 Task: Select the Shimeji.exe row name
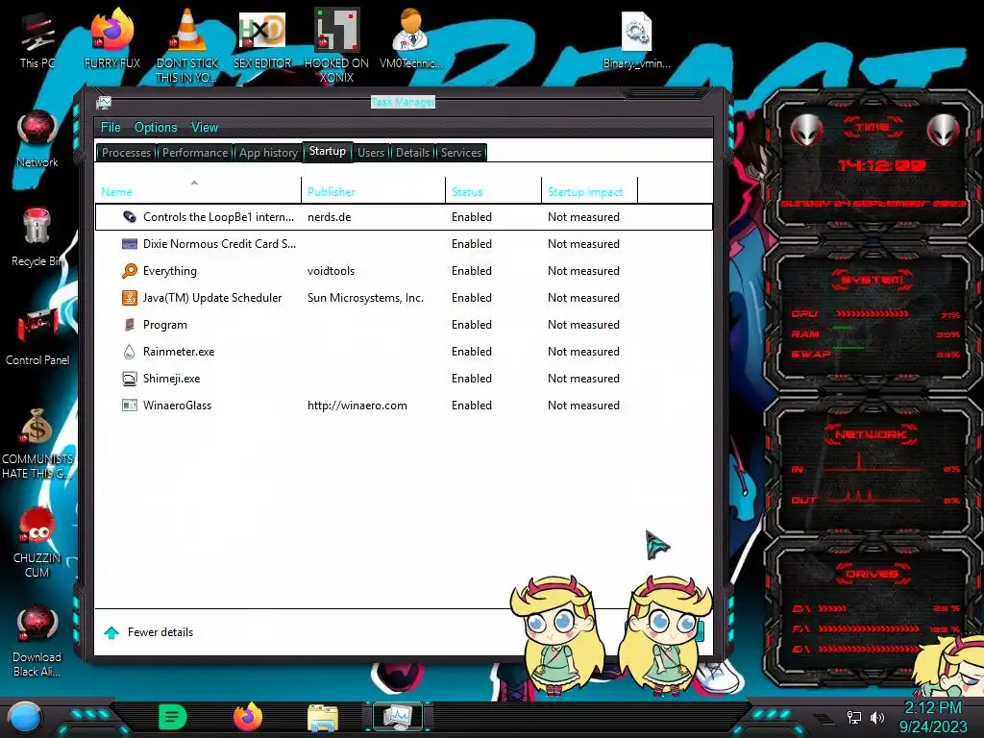pos(171,379)
